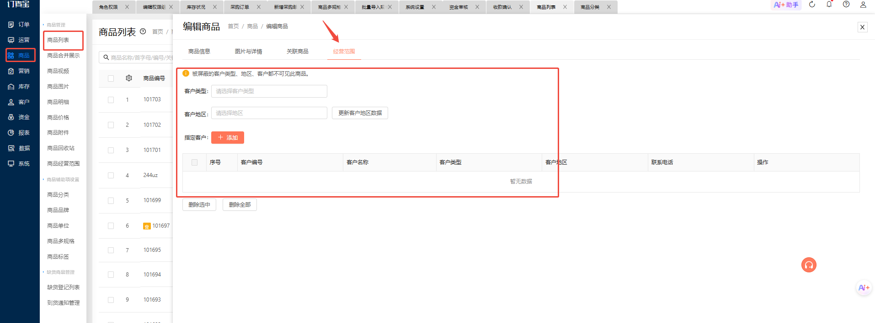Check the row checkbox for product 244uz
875x323 pixels.
(111, 175)
